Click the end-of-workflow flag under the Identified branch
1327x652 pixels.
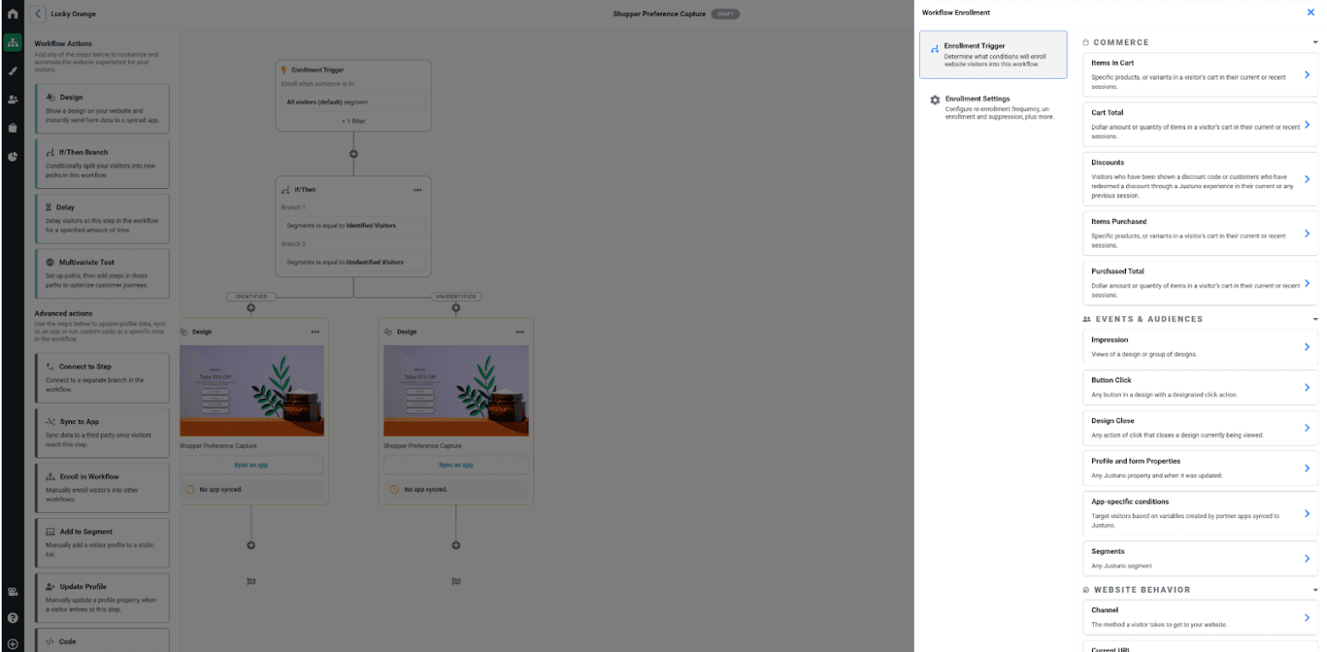(x=250, y=582)
